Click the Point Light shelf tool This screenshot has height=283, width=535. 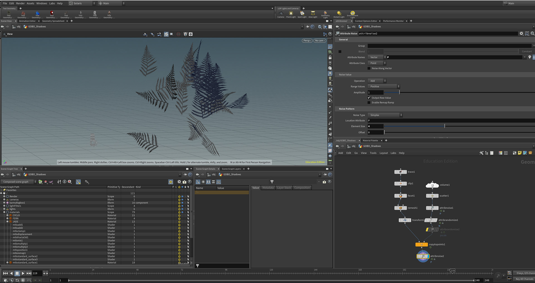click(291, 14)
